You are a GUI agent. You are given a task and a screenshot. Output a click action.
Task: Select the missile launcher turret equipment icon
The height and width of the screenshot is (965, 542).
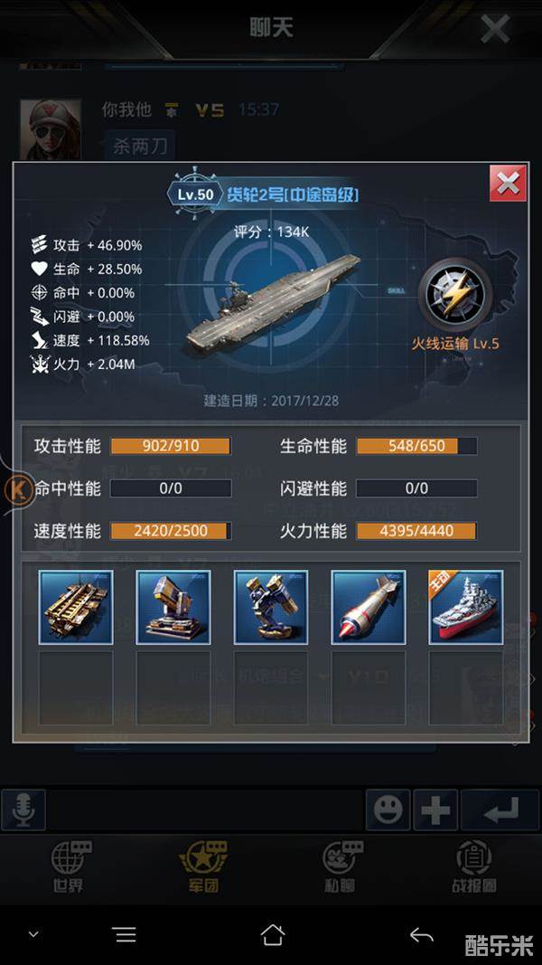(173, 608)
